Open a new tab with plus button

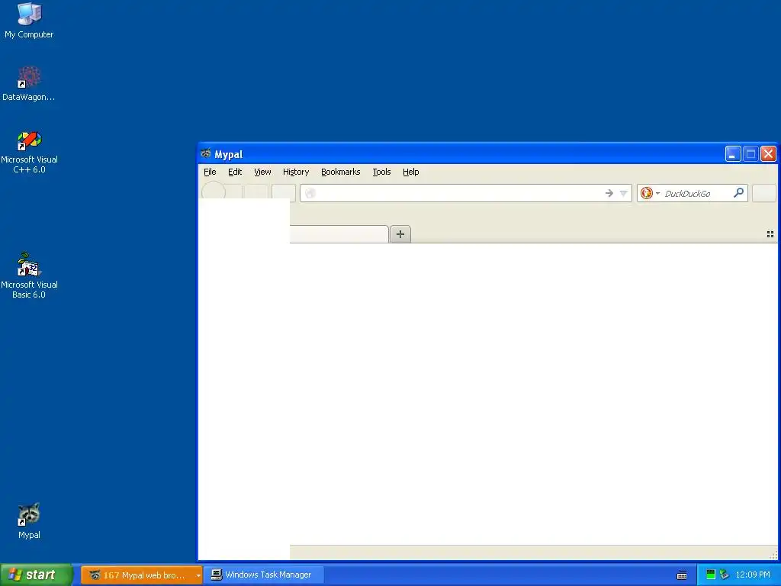pos(400,234)
